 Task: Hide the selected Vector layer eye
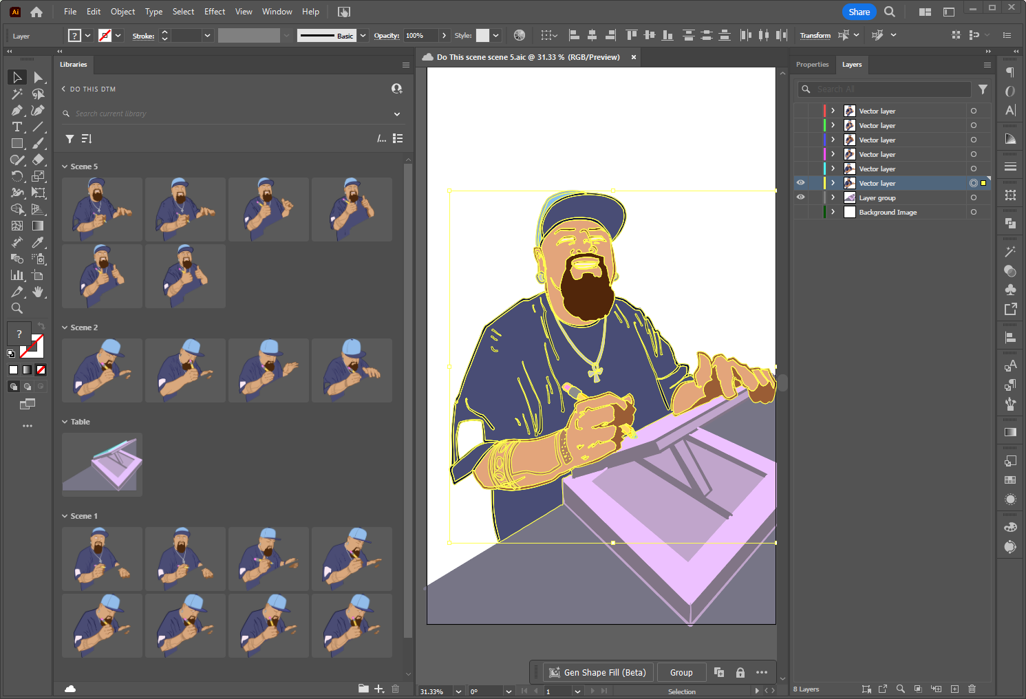(x=800, y=183)
